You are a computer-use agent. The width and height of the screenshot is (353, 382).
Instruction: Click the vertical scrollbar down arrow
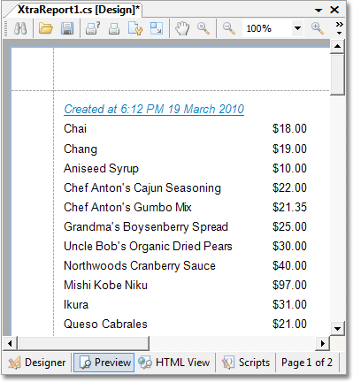pyautogui.click(x=337, y=328)
